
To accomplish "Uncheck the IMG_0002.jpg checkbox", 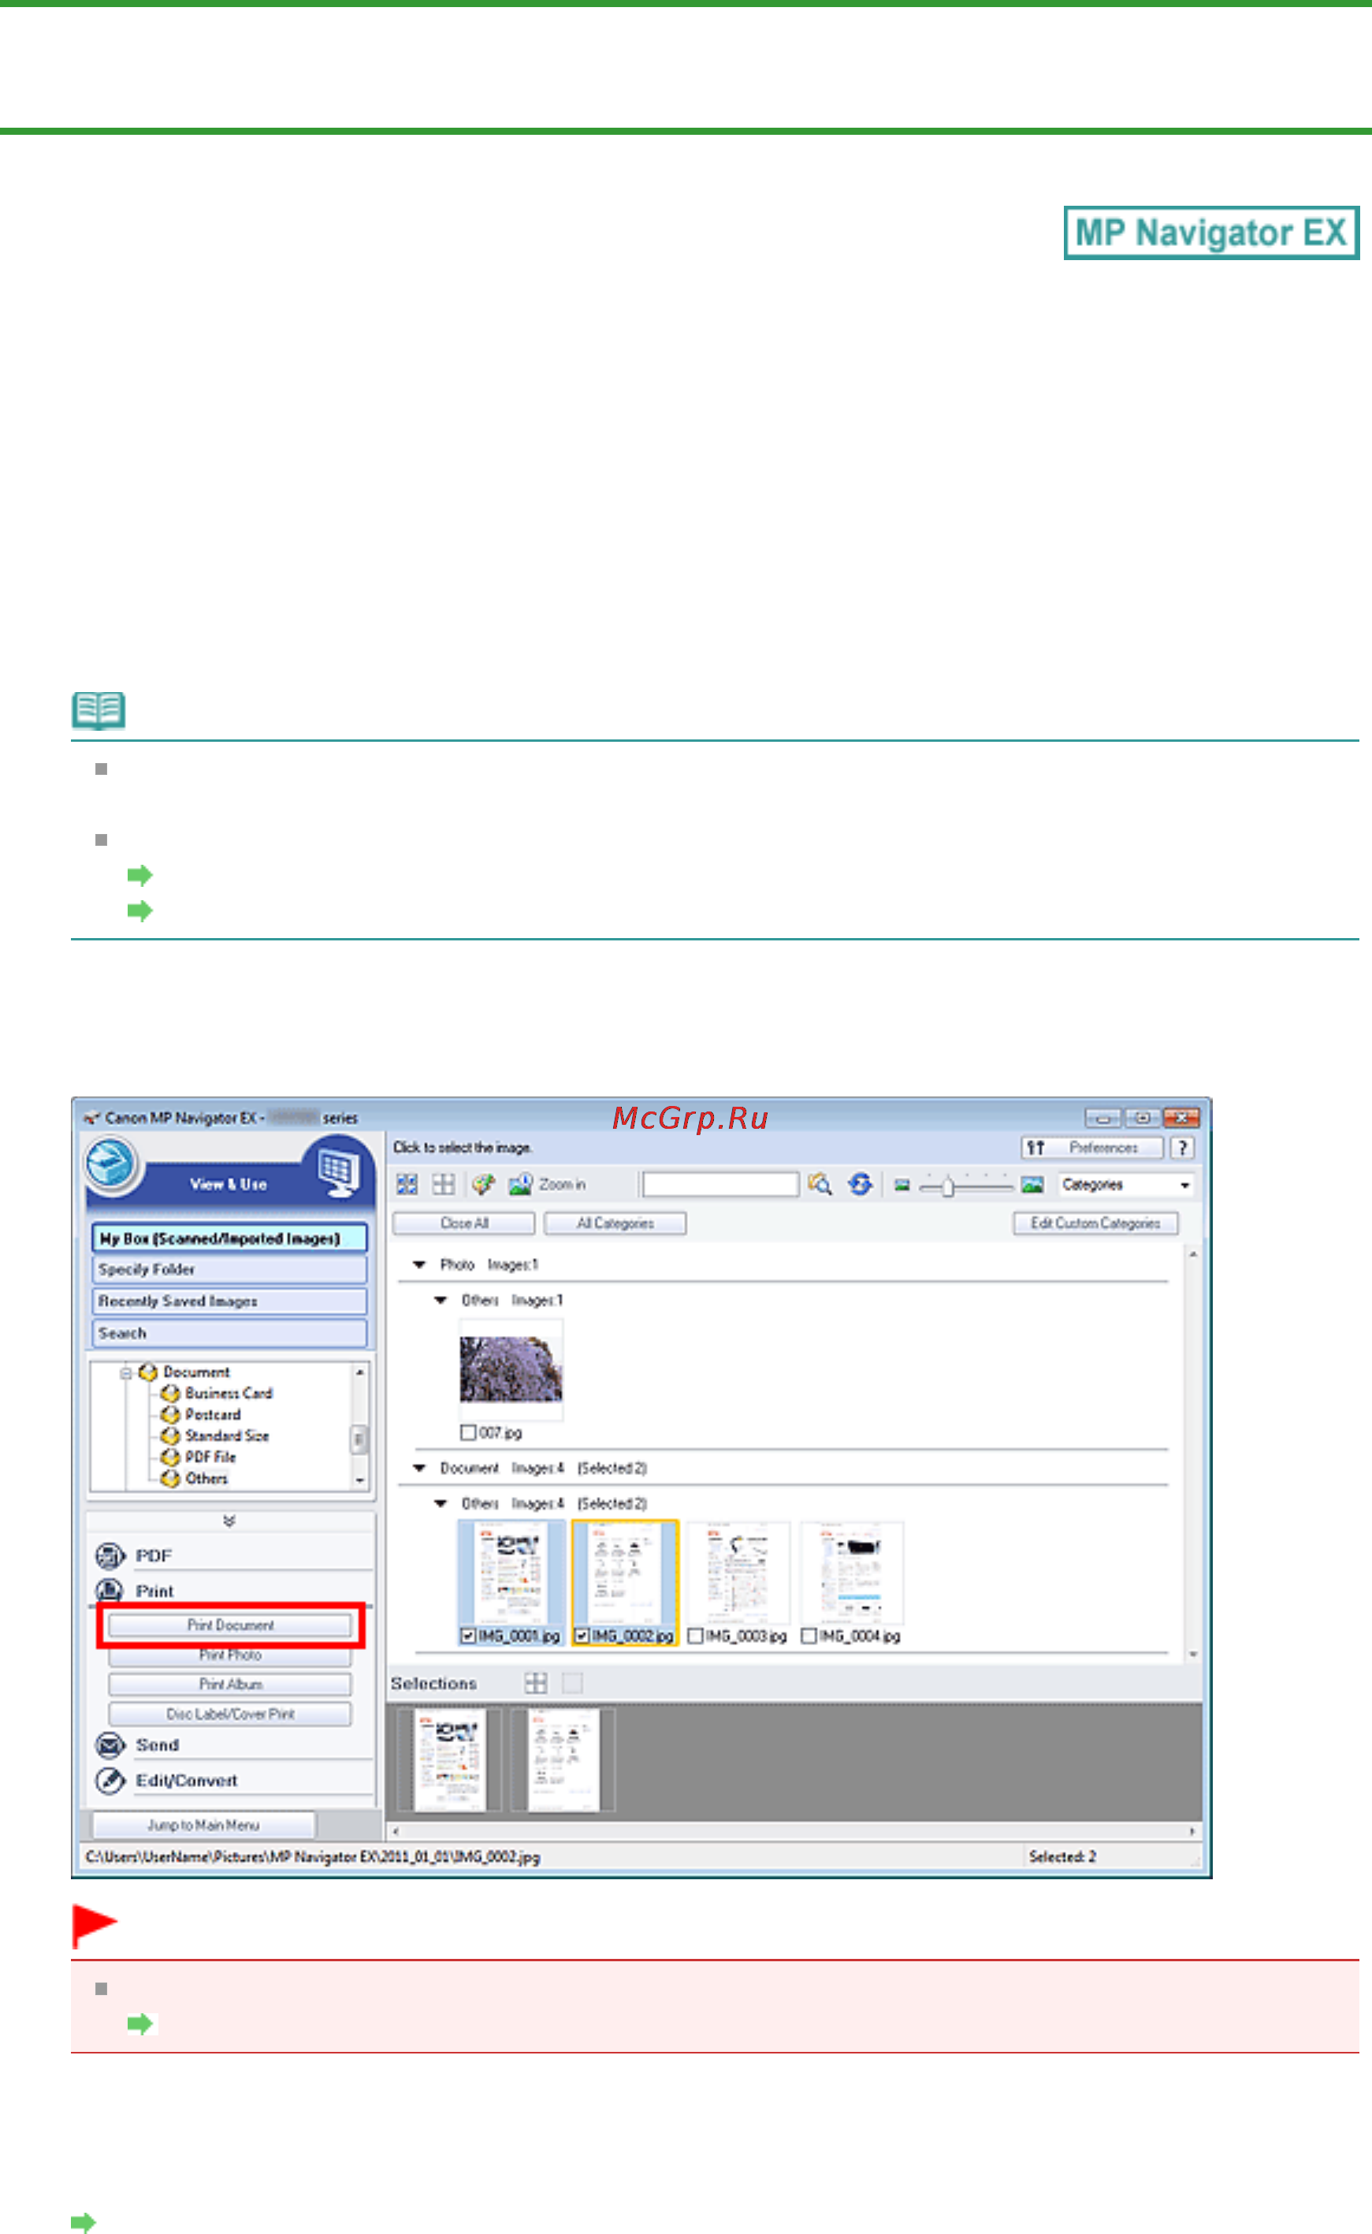I will click(x=582, y=1635).
